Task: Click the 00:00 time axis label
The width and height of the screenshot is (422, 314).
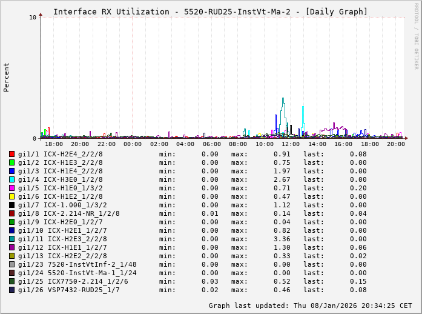Action: (133, 144)
